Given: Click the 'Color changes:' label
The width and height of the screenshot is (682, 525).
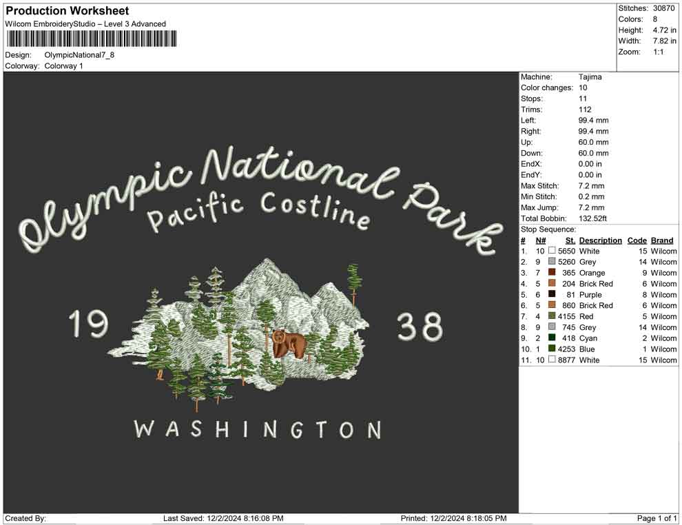Looking at the screenshot, I should pos(547,88).
